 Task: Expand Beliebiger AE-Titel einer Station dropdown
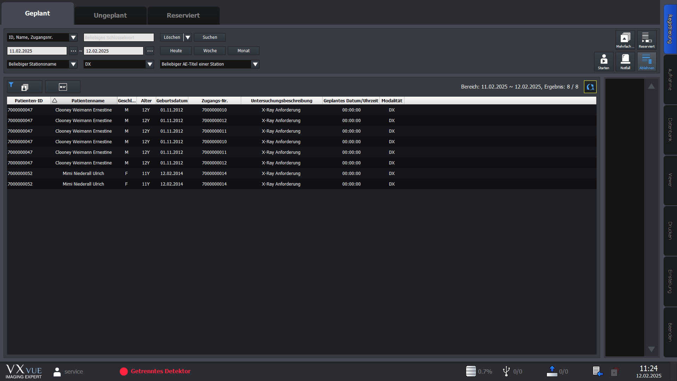[x=255, y=64]
